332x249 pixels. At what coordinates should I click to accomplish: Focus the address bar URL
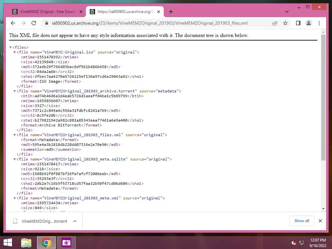pos(149,23)
